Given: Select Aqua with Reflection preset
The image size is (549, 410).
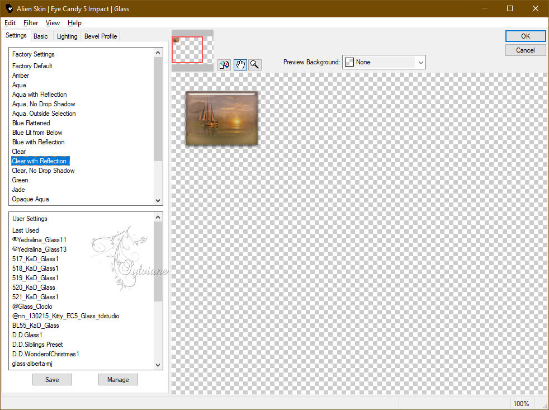Looking at the screenshot, I should click(x=40, y=95).
